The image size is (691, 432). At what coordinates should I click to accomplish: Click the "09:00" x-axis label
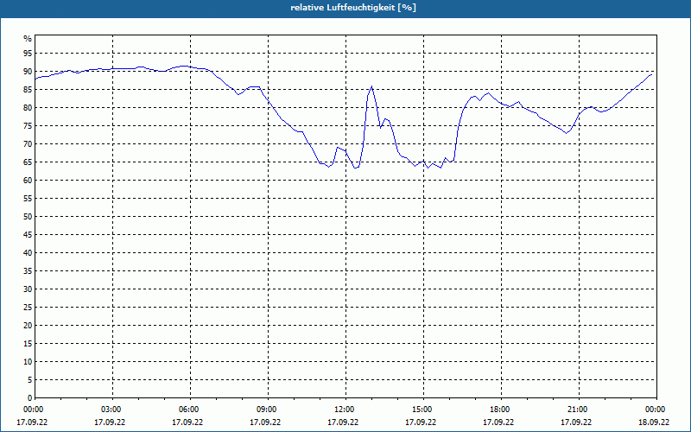(x=265, y=410)
